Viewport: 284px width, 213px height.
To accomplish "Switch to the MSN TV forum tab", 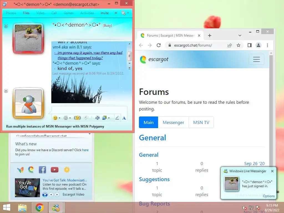I will coord(201,122).
